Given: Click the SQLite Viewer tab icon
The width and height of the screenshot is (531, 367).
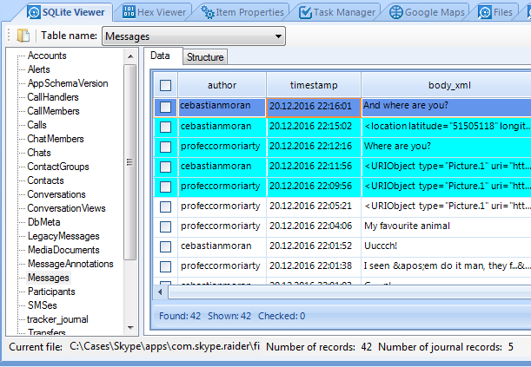Looking at the screenshot, I should (34, 12).
